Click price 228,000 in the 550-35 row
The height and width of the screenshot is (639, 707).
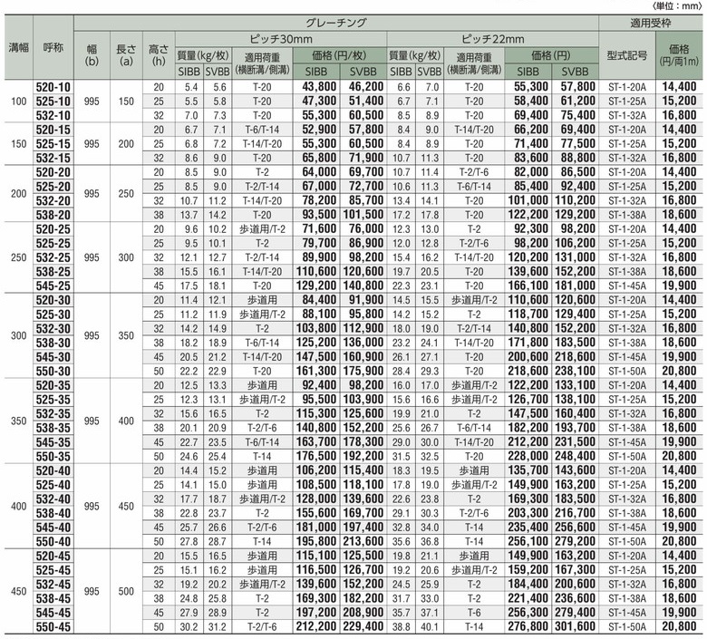(528, 456)
